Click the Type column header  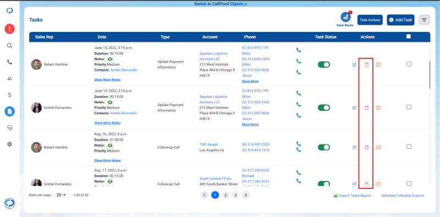165,37
